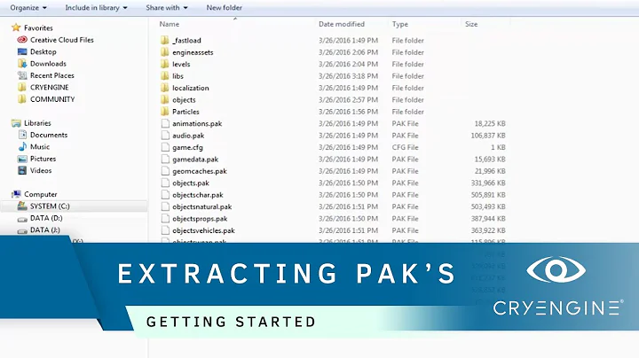Click the game.cfg file icon

[164, 147]
